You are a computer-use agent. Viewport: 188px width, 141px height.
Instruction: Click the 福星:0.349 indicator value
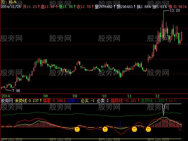click(53, 101)
